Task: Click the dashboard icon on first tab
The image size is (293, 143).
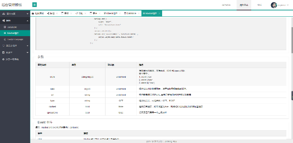Action: click(33, 13)
